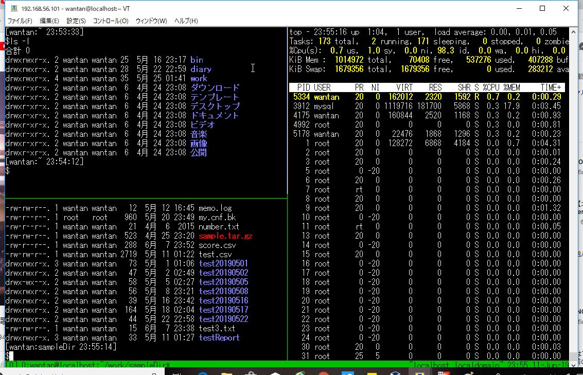
Task: Click the File Explorer folder icon on taskbar
Action: 226,372
